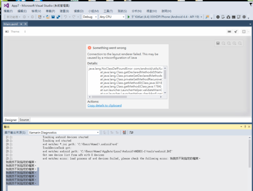Click the clear all output icon
Viewport: 253px width, 191px height.
pyautogui.click(x=124, y=132)
